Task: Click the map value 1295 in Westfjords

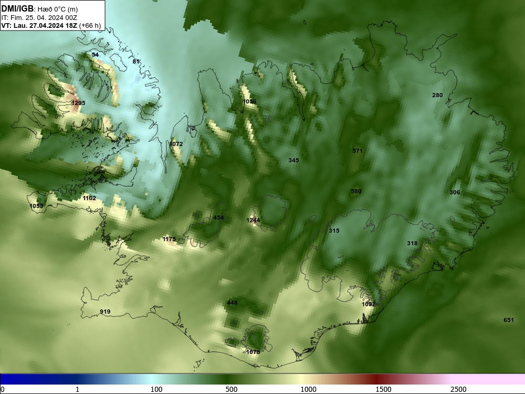Action: (78, 103)
